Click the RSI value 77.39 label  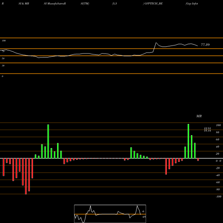tap(205, 45)
